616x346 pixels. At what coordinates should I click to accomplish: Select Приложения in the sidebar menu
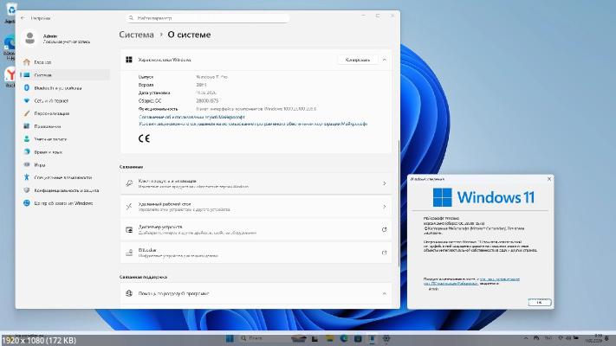pos(48,126)
